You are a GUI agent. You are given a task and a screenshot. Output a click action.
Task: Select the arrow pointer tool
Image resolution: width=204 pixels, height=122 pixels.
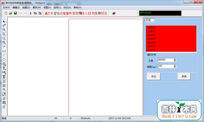(x=4, y=22)
